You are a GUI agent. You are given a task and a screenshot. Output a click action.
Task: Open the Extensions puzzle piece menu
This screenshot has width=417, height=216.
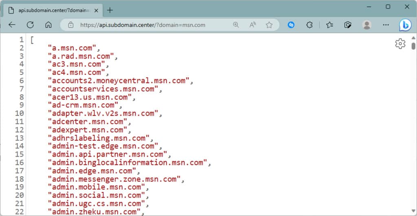(x=309, y=25)
